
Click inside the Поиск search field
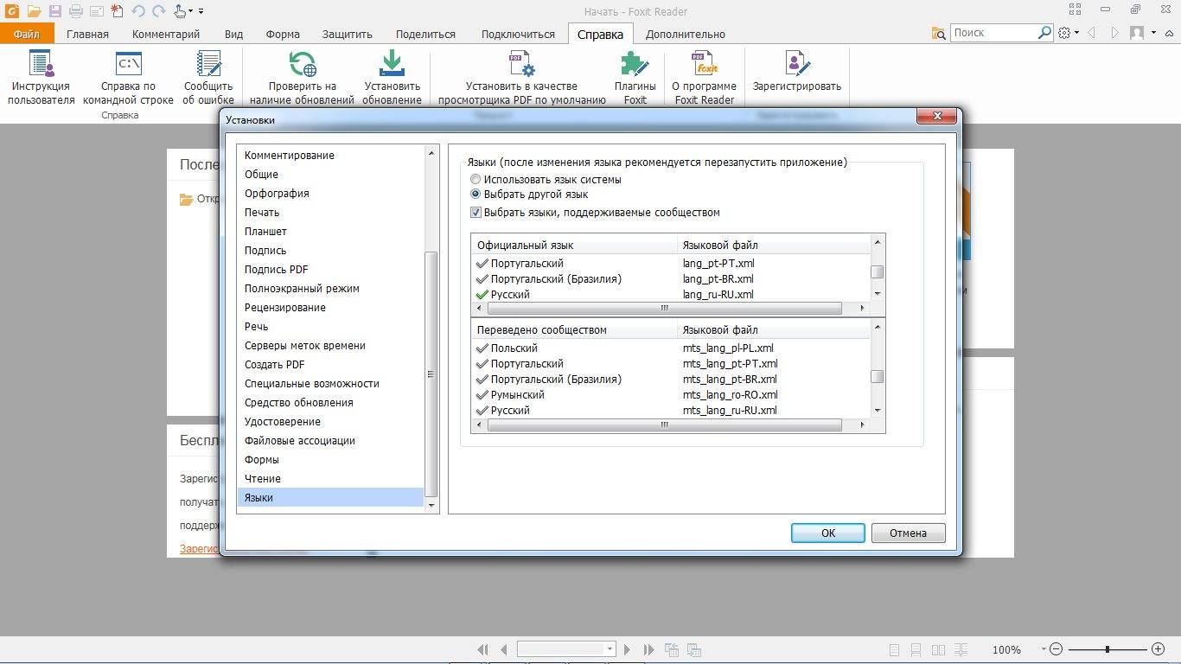(993, 33)
